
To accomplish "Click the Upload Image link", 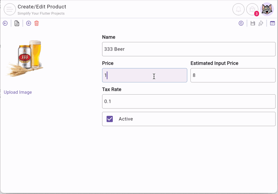I will click(18, 92).
